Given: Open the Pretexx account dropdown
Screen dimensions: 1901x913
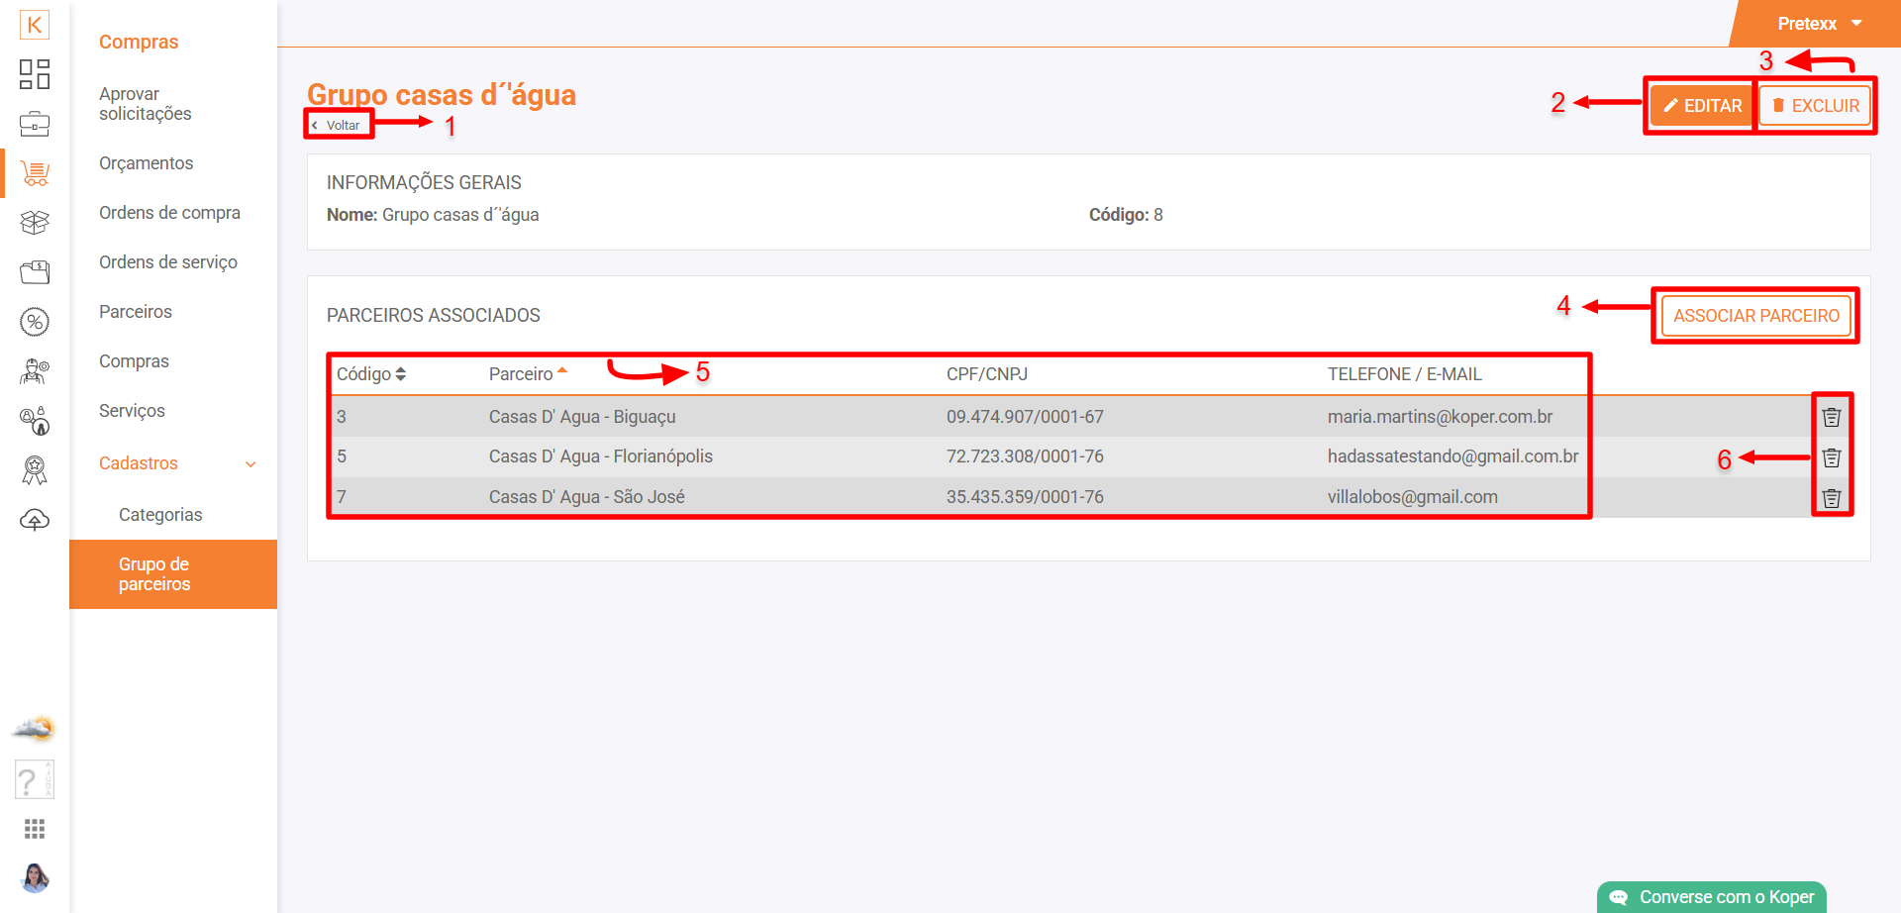Looking at the screenshot, I should (x=1819, y=24).
